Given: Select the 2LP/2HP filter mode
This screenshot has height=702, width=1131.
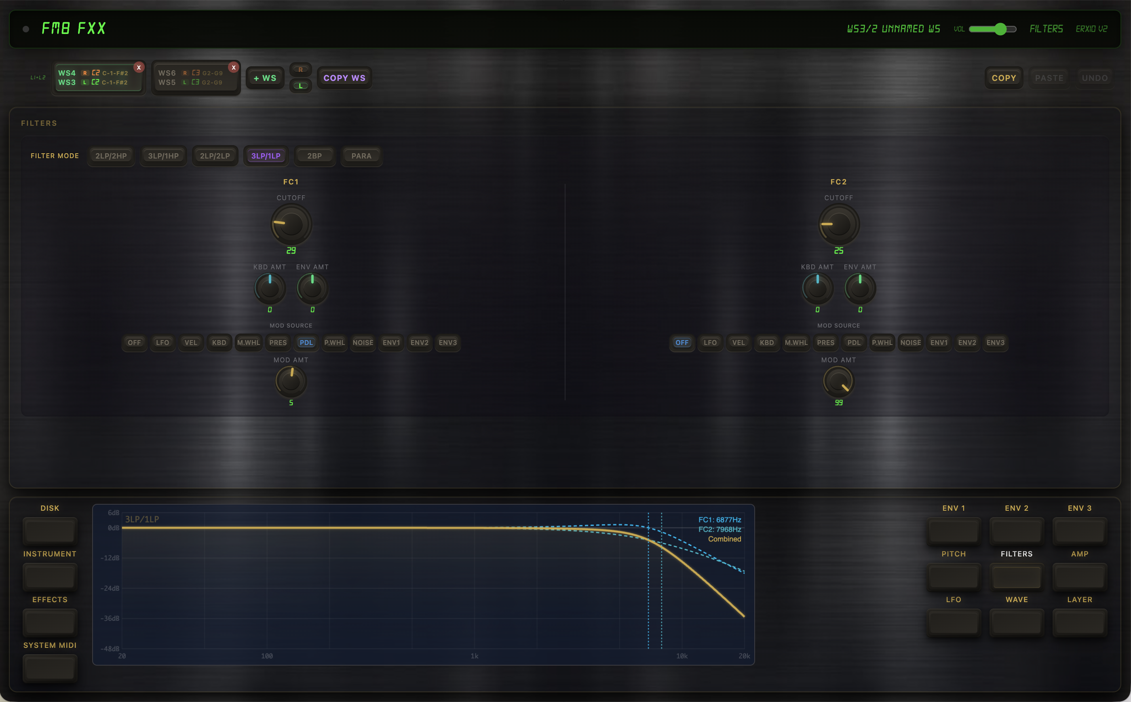Looking at the screenshot, I should pos(111,156).
